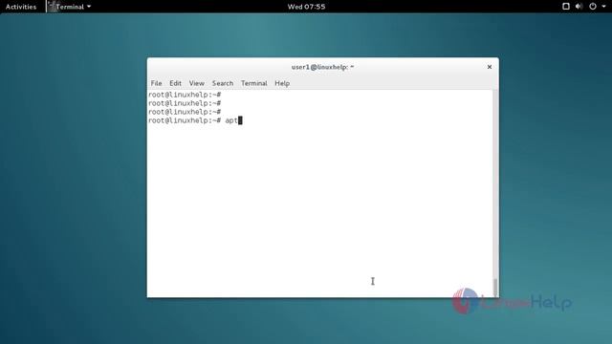
Task: Click the typed 'apt' command text
Action: [231, 120]
